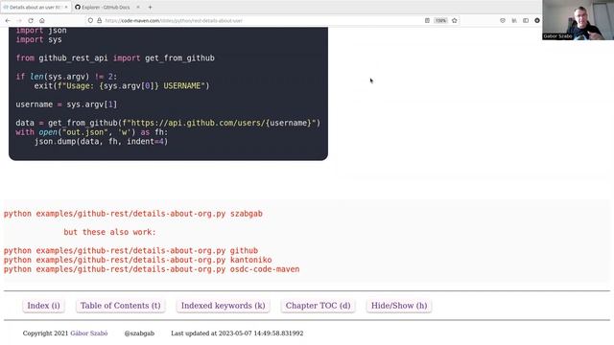Click the shield tracking protection icon

pyautogui.click(x=90, y=20)
